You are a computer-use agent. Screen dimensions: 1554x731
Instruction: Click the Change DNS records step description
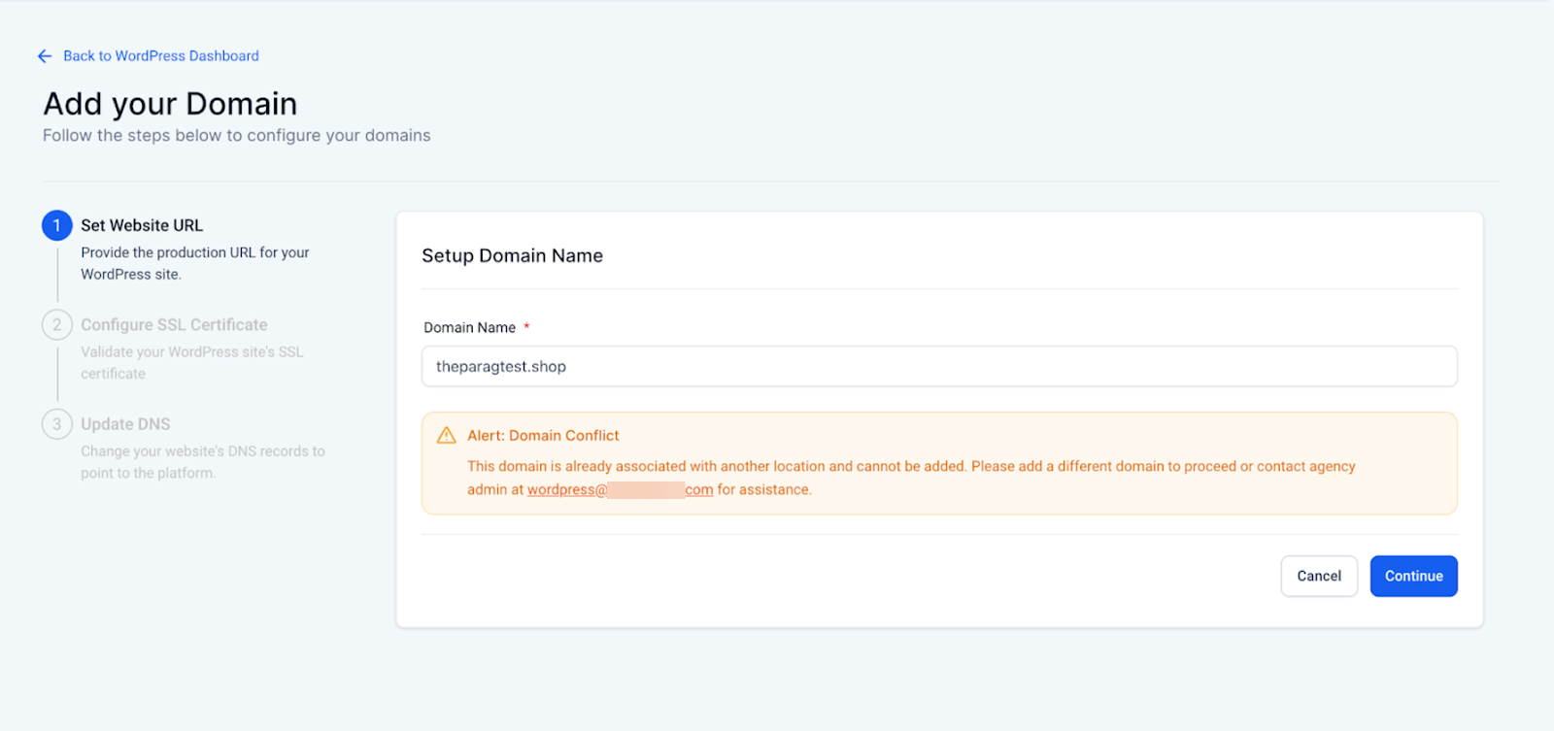point(202,462)
